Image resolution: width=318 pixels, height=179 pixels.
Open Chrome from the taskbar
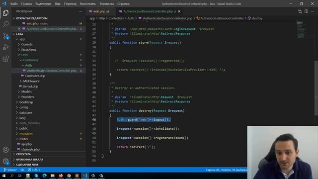point(69,176)
